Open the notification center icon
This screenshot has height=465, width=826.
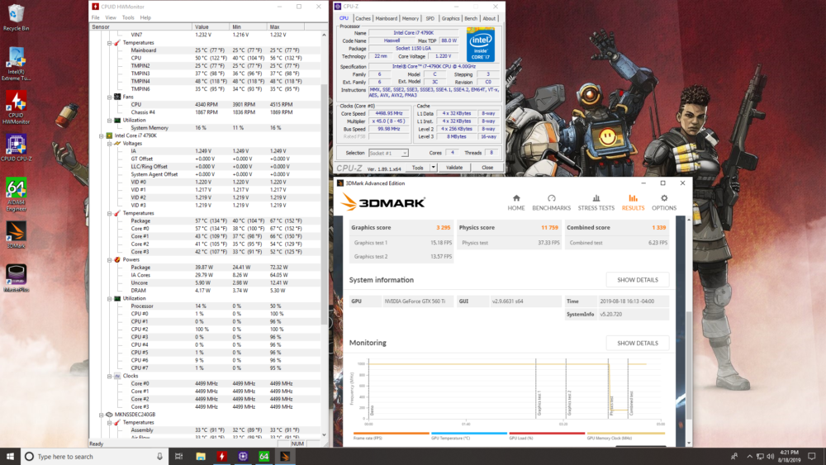pyautogui.click(x=812, y=456)
